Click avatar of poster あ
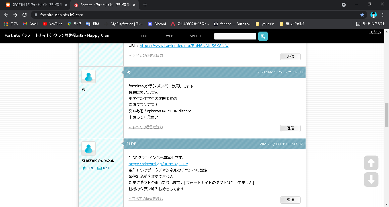Screen dimensions: 389x207 [x=89, y=77]
